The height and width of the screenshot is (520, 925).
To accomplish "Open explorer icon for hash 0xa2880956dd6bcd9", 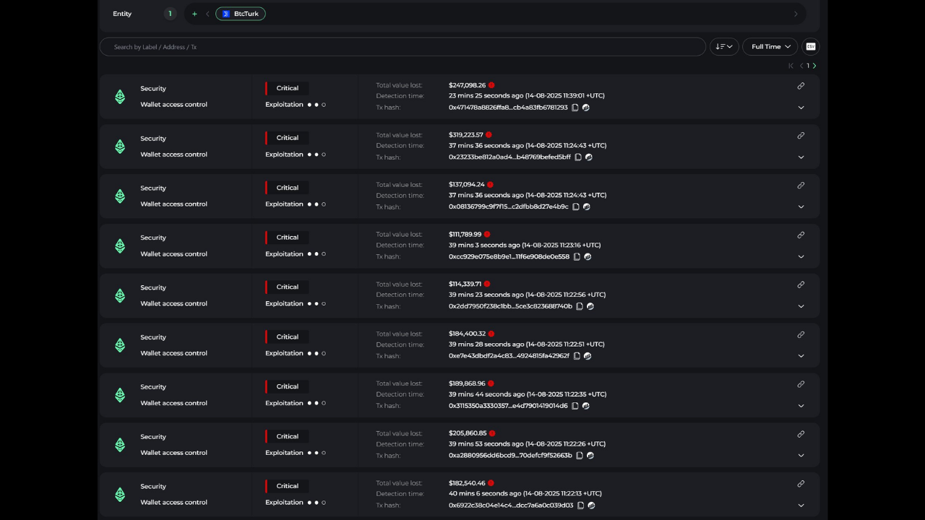I will coord(590,456).
